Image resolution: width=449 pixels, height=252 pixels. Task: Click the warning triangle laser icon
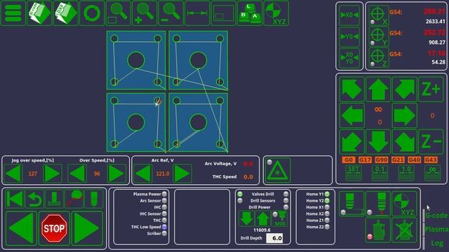pos(277,171)
